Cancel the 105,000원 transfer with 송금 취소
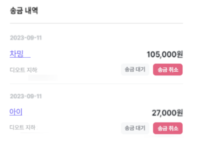Viewport: 202px width, 145px height. point(168,70)
